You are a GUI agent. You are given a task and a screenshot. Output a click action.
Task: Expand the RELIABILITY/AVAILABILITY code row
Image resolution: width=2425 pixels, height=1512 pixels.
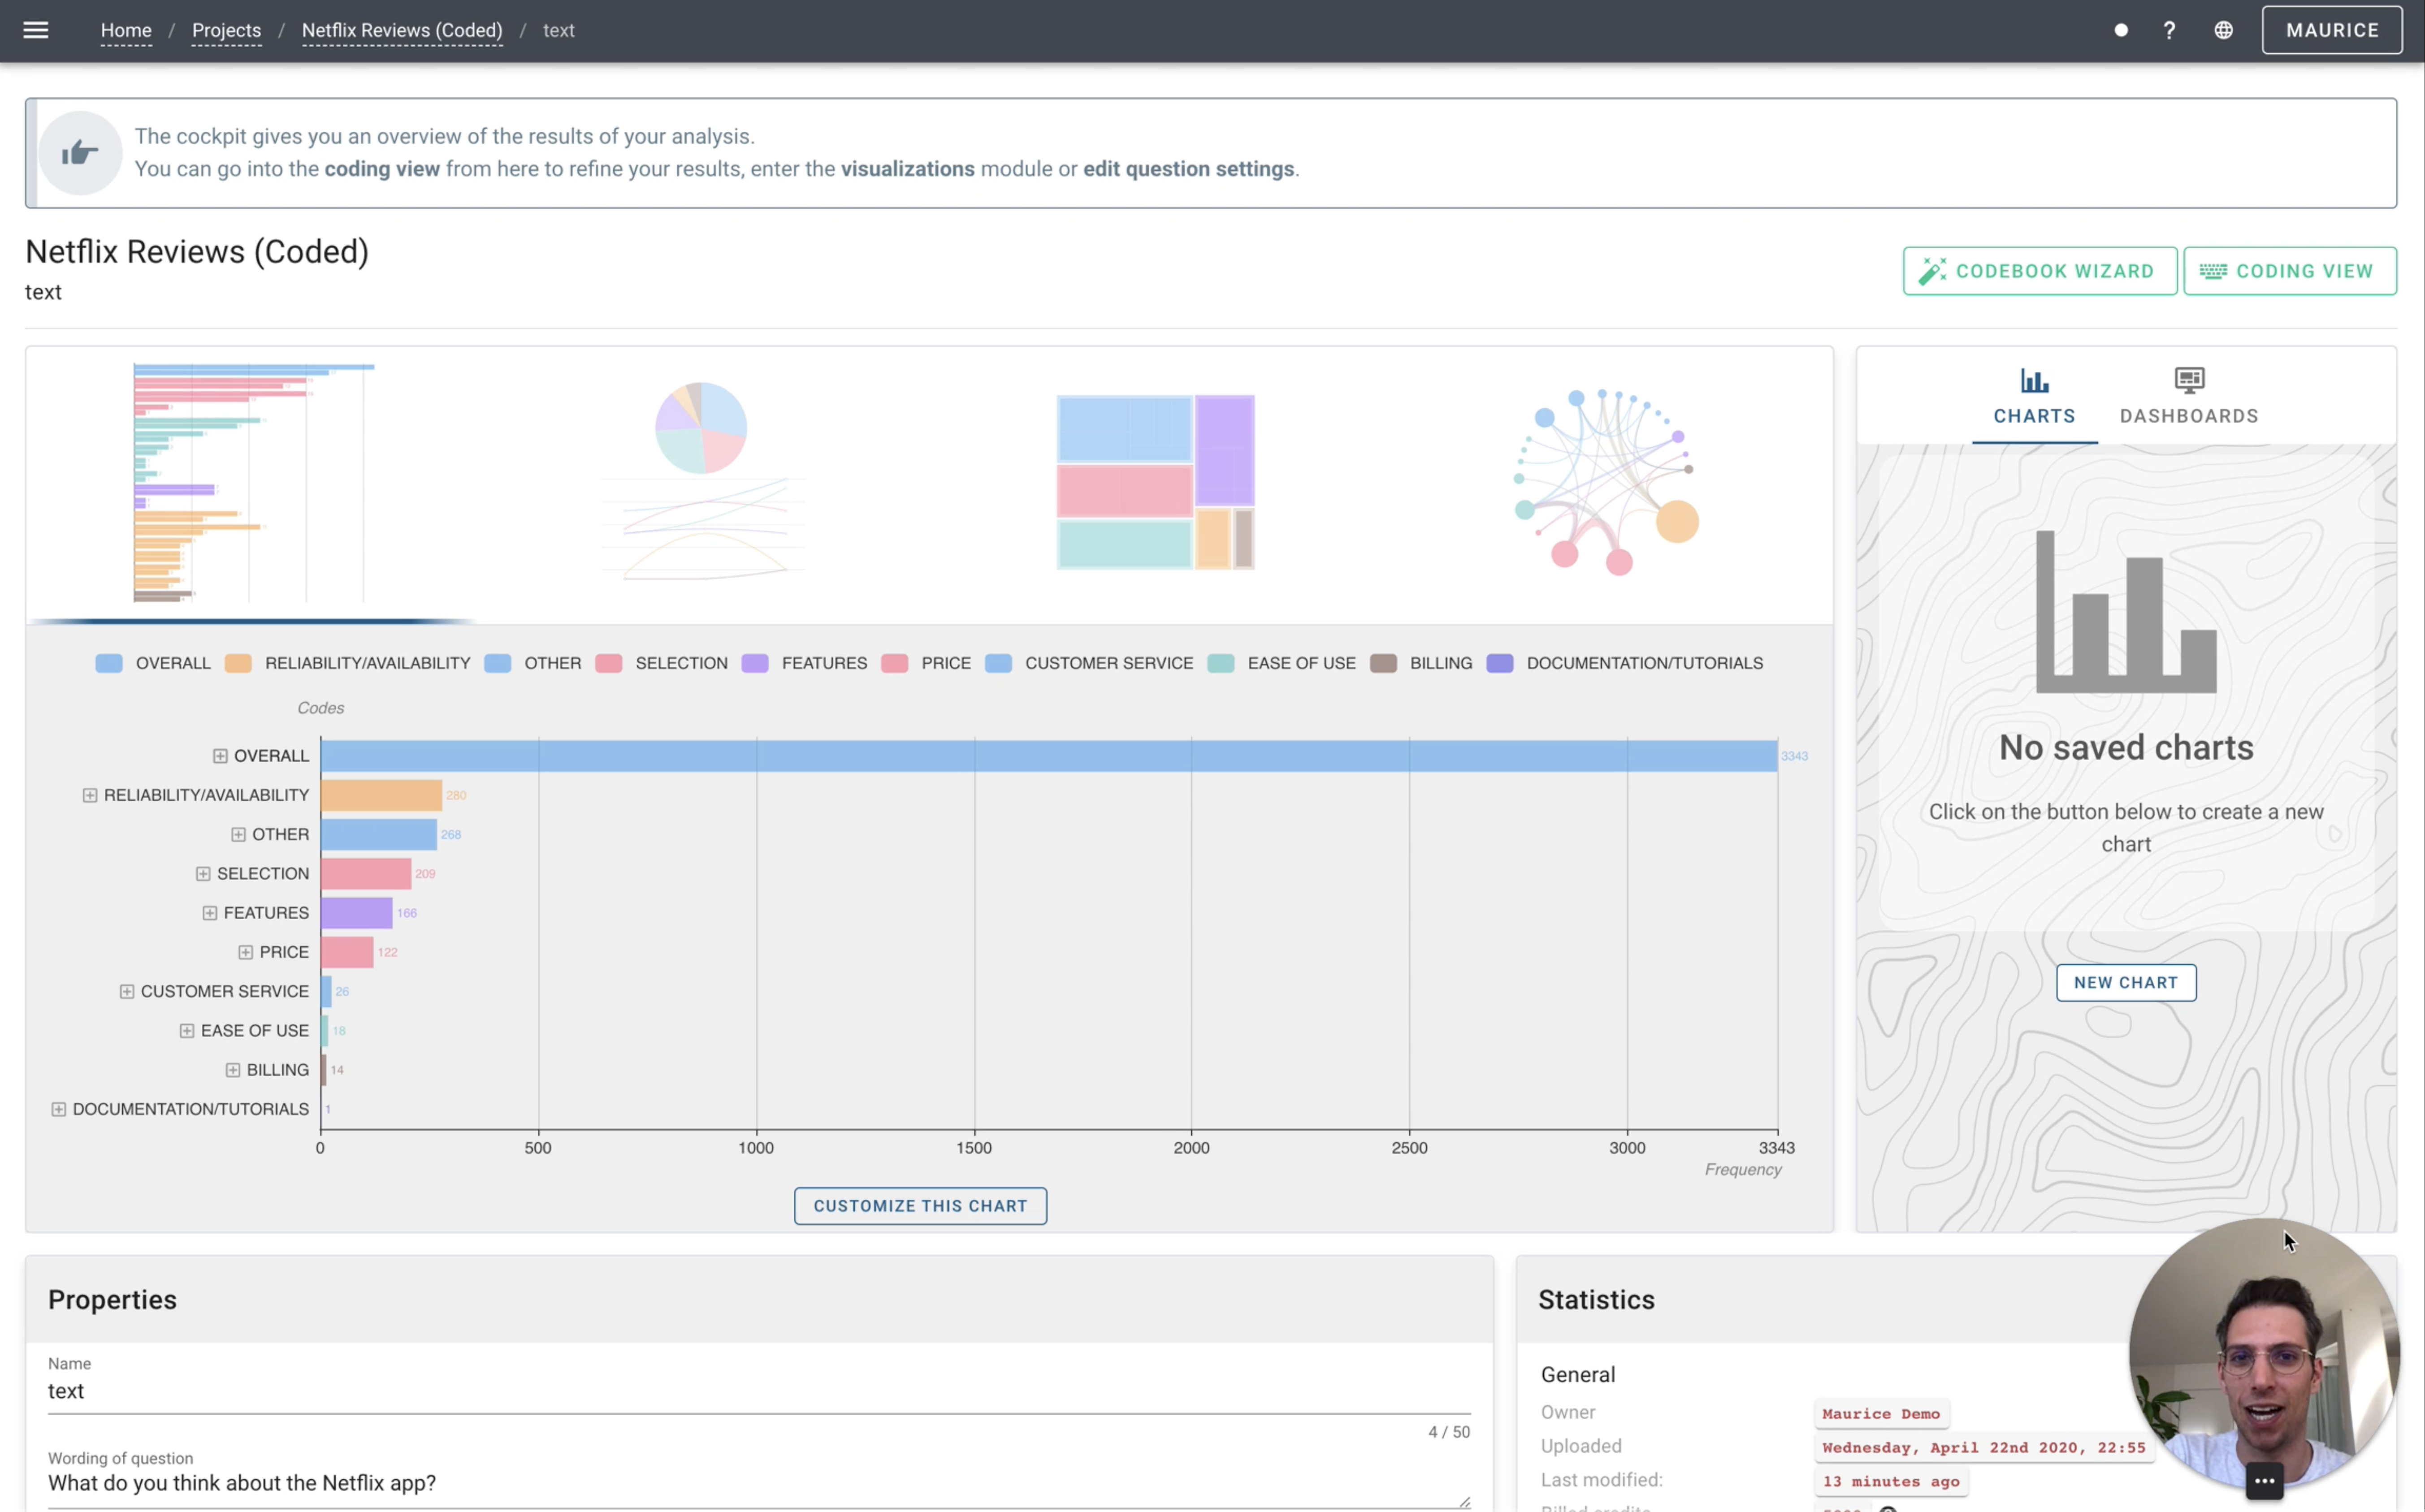(90, 795)
